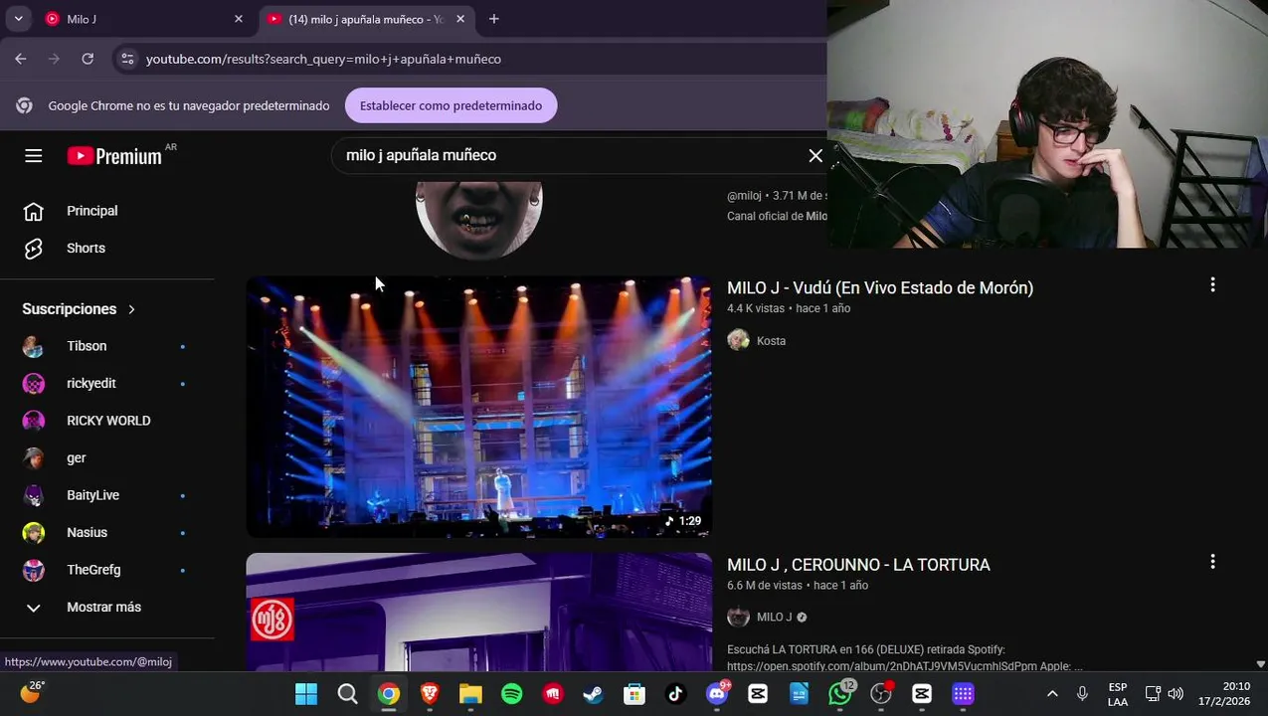The width and height of the screenshot is (1268, 716).
Task: Click the volume icon in system tray
Action: [x=1176, y=693]
